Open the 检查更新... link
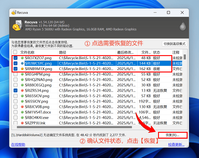The width and height of the screenshot is (199, 158). (176, 145)
